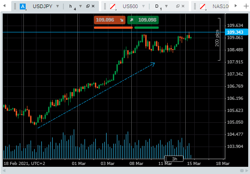
Task: Detach the USDJPY chart window
Action: pos(88,6)
